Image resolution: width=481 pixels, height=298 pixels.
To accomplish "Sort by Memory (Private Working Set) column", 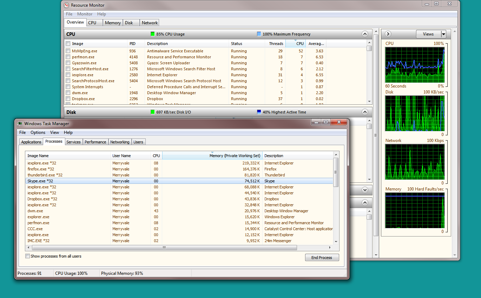I will 212,156.
